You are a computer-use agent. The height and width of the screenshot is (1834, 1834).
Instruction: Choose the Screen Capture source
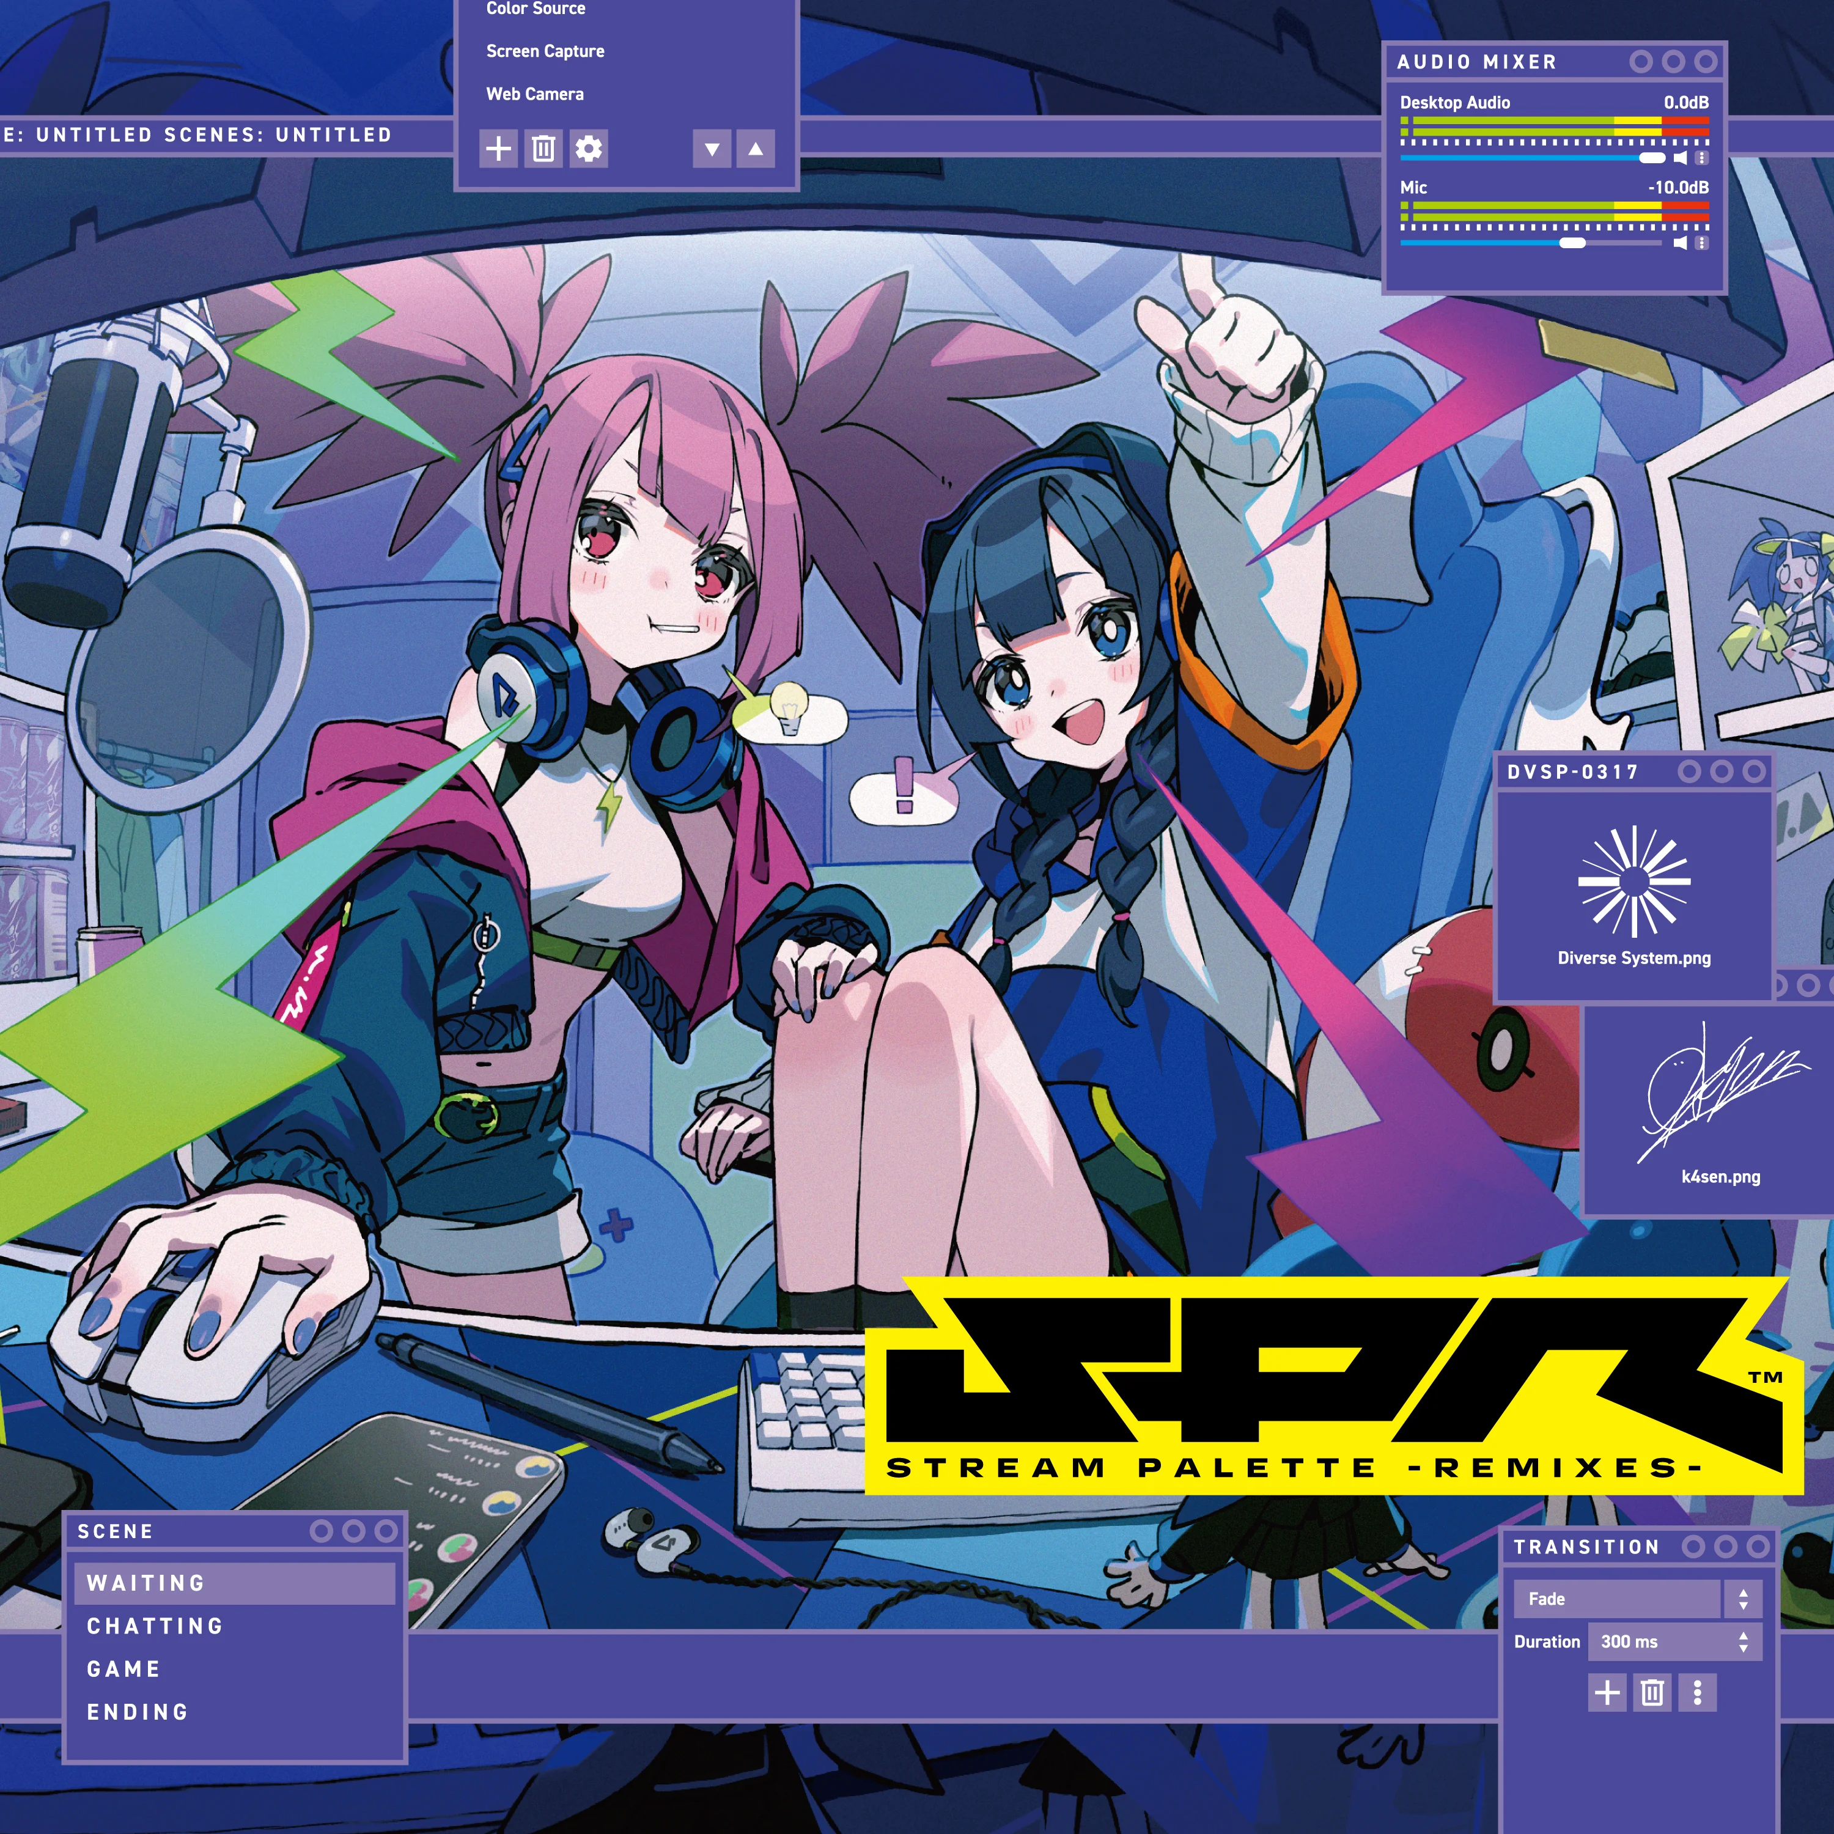[x=545, y=51]
